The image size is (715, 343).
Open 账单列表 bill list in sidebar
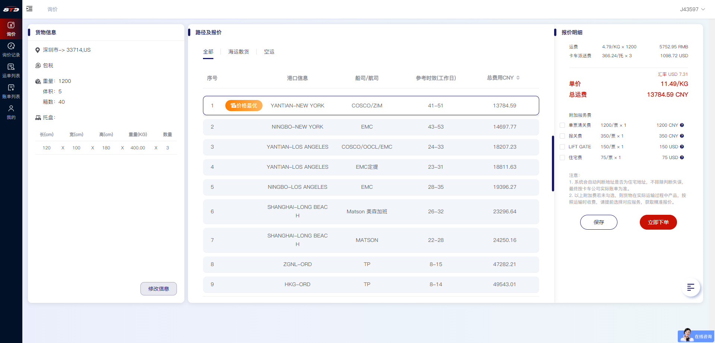(11, 91)
